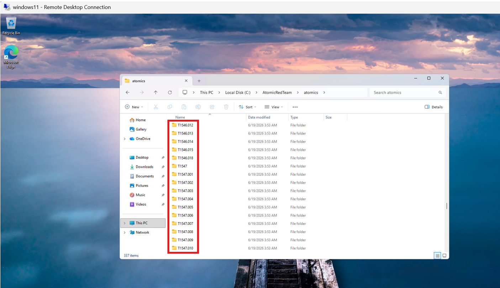Screen dimensions: 500x288
Task: Select the T1547 folder icon
Action: click(174, 166)
